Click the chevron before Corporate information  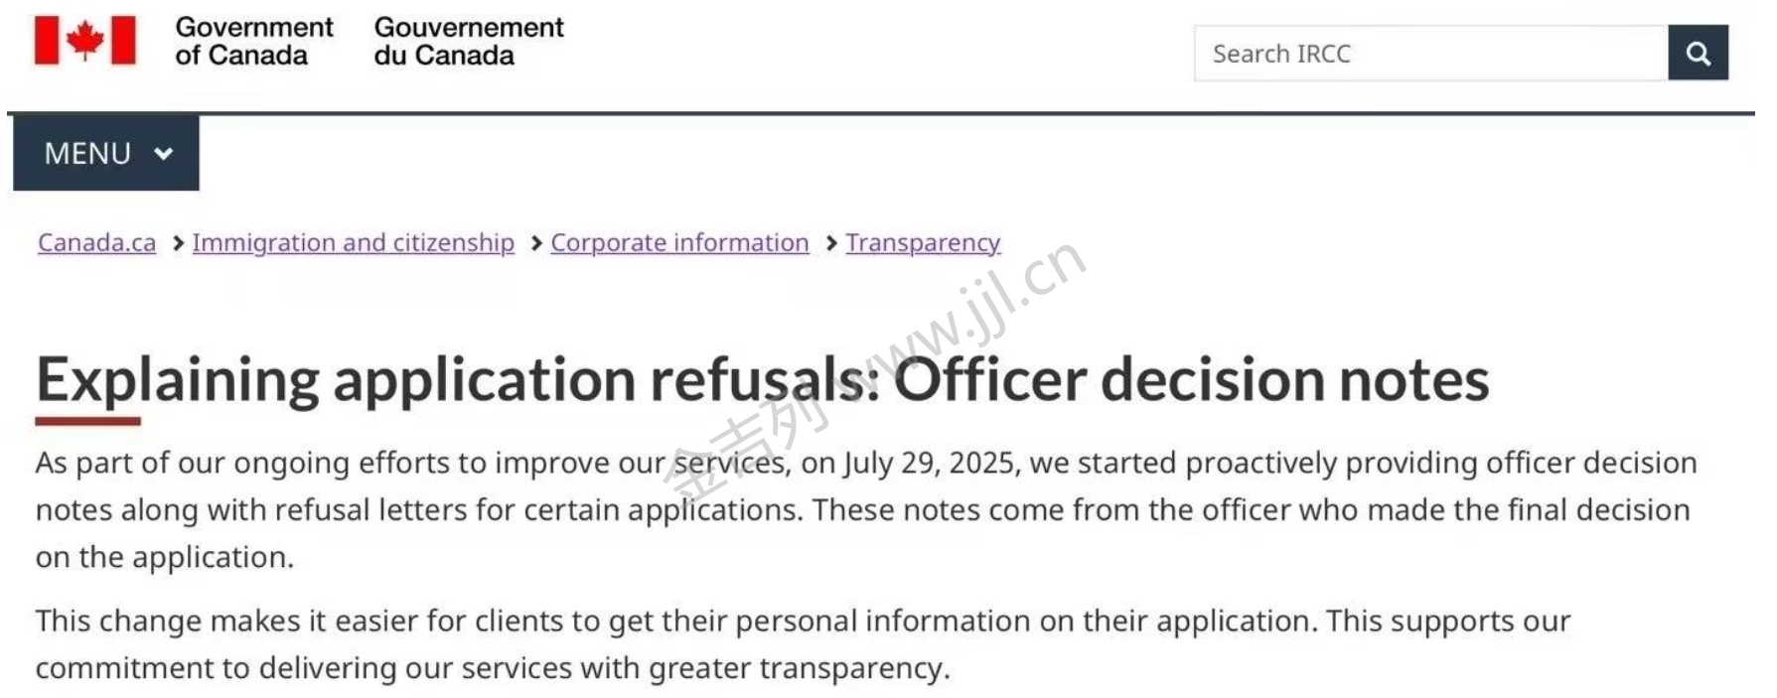[x=536, y=243]
